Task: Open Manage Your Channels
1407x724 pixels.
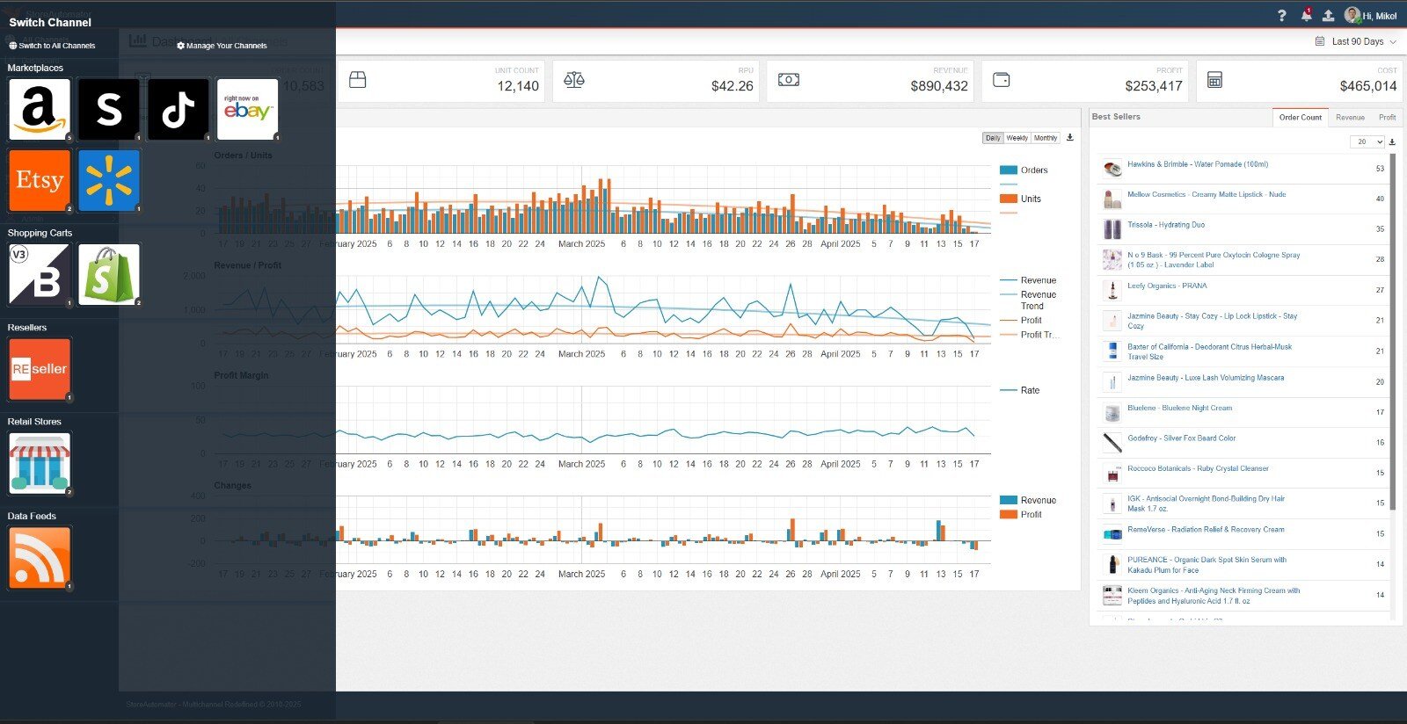Action: [222, 46]
